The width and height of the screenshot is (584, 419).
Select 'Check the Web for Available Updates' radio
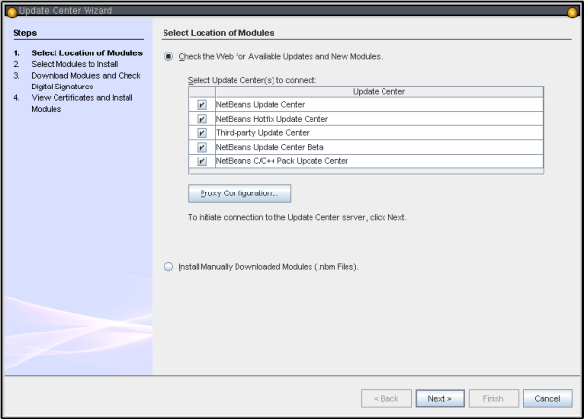(x=168, y=57)
